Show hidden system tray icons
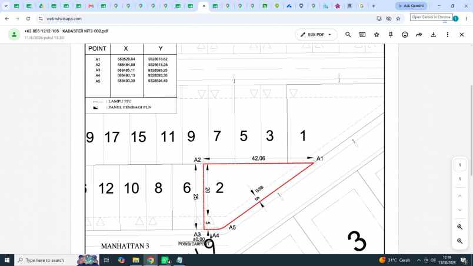This screenshot has width=473, height=266. (x=419, y=260)
